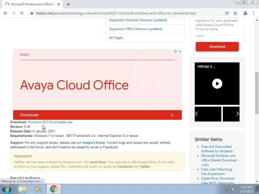Click the red Download button in sidebar ad
Screen dimensions: 259x194
click(217, 46)
